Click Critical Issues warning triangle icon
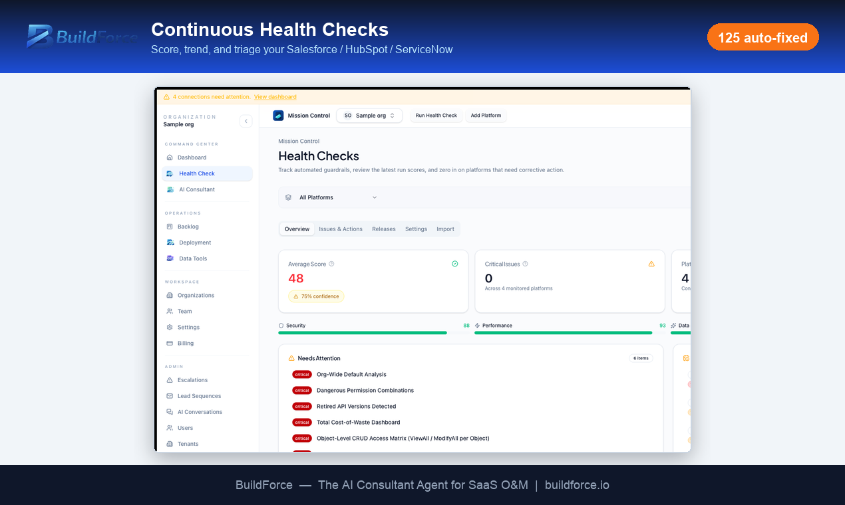The image size is (845, 505). tap(651, 264)
